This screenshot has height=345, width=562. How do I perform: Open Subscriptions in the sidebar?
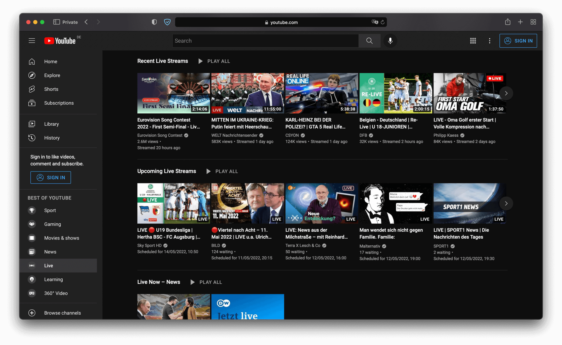58,103
